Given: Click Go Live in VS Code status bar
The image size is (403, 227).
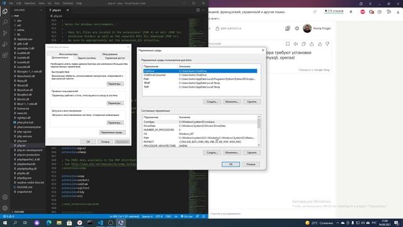Looking at the screenshot, I should tap(187, 216).
